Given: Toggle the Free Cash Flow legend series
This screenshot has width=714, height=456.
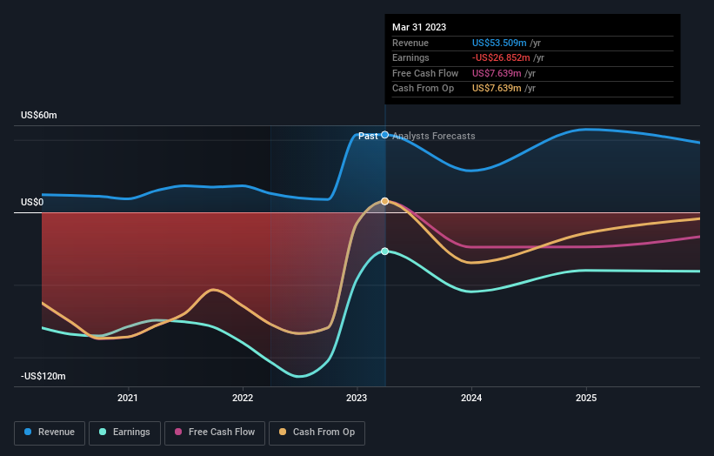Looking at the screenshot, I should tap(215, 433).
